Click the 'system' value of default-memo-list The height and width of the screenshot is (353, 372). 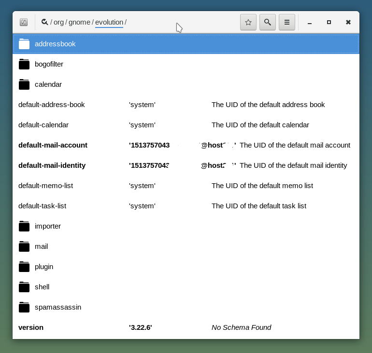pos(142,186)
